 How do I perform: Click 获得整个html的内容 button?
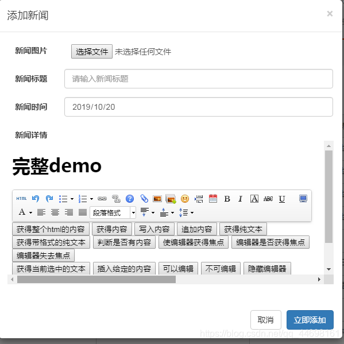pos(51,229)
